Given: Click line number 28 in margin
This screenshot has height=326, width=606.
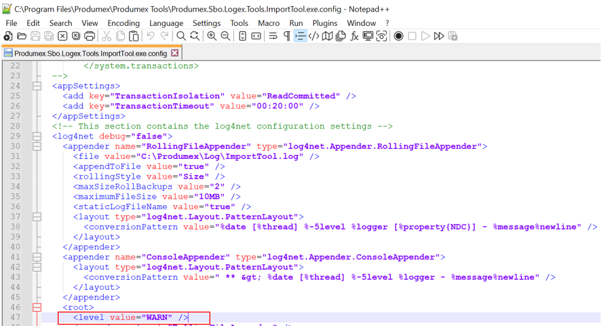Looking at the screenshot, I should coord(16,126).
